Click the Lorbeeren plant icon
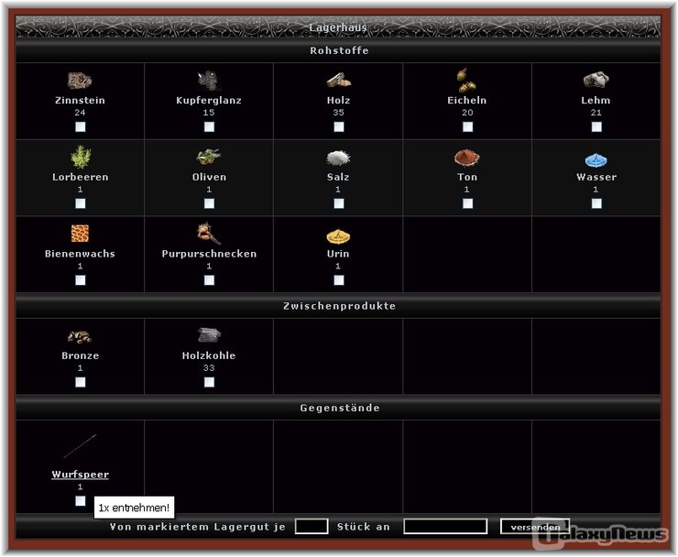Screen dimensions: 678x557 pos(81,157)
